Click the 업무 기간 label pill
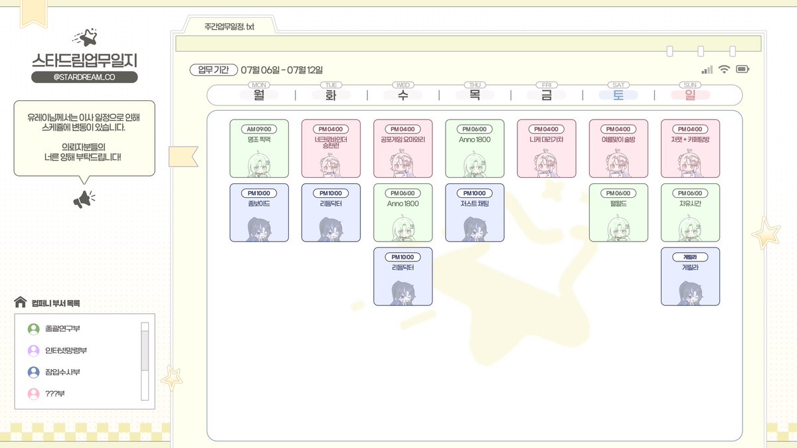797x448 pixels. coord(213,70)
